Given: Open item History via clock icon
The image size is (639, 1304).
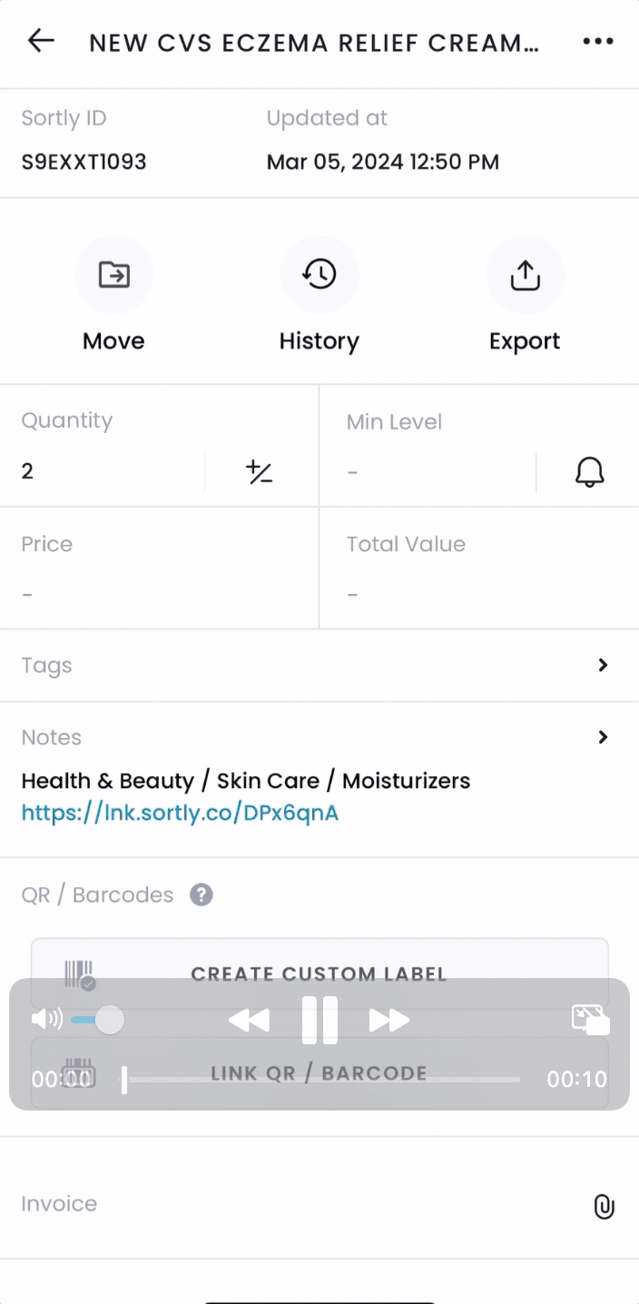Looking at the screenshot, I should pos(319,274).
